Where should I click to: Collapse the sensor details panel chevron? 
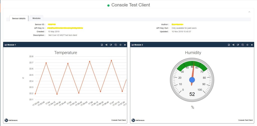click(249, 12)
